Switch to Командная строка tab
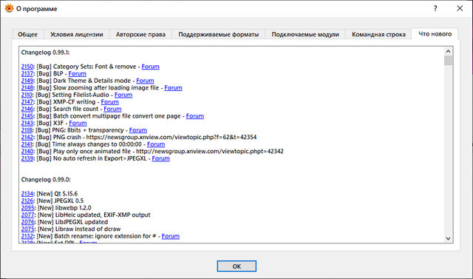This screenshot has height=279, width=473. (x=378, y=35)
